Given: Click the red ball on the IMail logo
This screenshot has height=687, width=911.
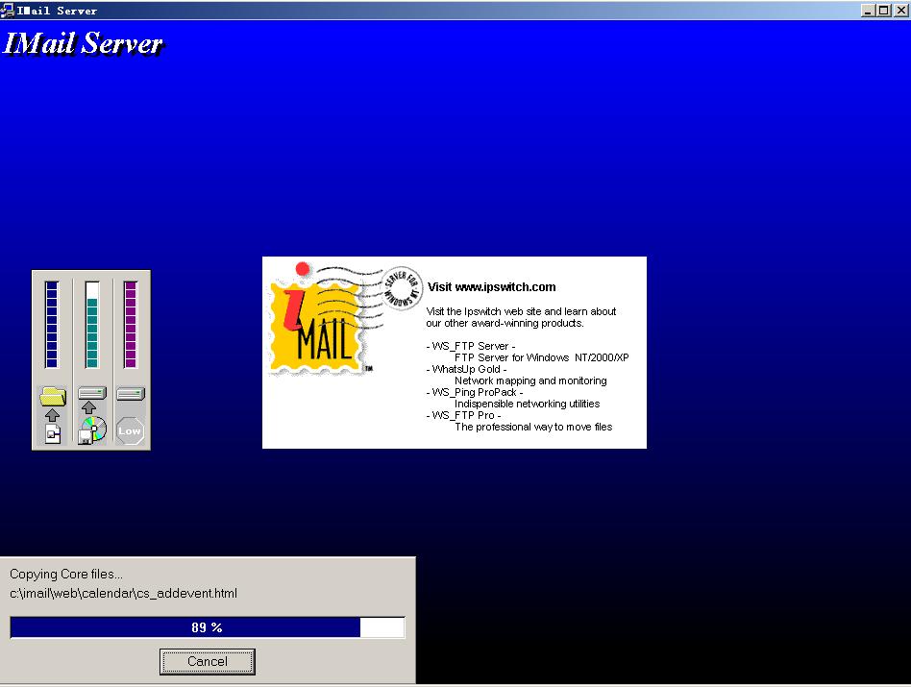Looking at the screenshot, I should click(x=304, y=270).
